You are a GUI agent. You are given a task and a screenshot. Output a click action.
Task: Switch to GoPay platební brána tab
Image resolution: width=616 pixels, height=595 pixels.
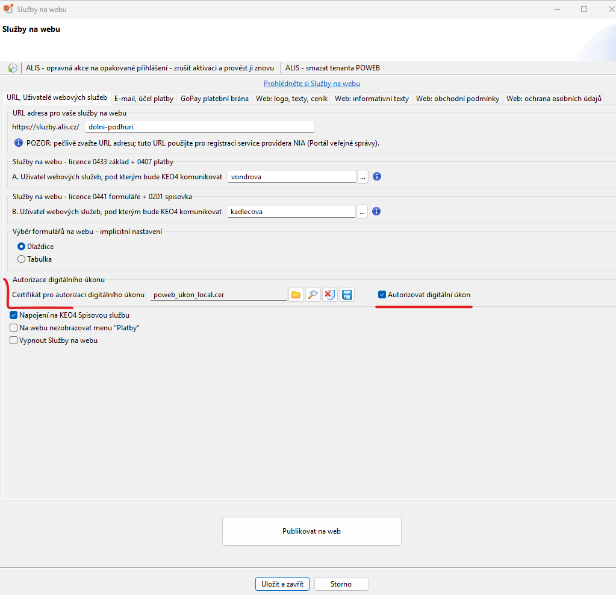click(214, 99)
